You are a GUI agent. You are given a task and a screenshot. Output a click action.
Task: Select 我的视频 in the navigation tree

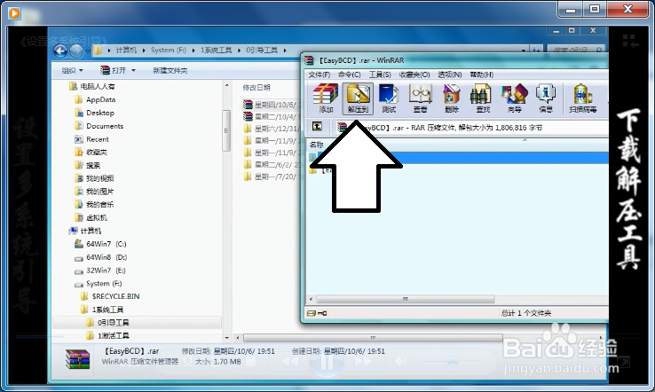[99, 178]
